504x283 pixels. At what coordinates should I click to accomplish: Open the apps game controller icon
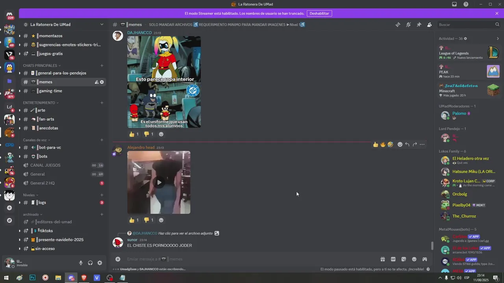point(424,259)
